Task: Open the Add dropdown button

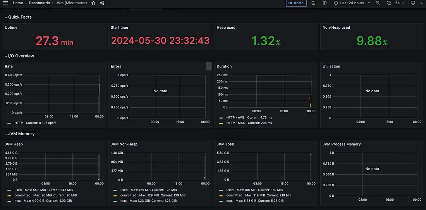Action: [x=296, y=3]
